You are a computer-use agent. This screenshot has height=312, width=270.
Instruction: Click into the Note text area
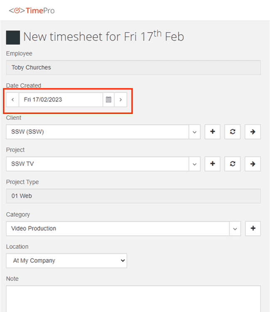[133, 299]
